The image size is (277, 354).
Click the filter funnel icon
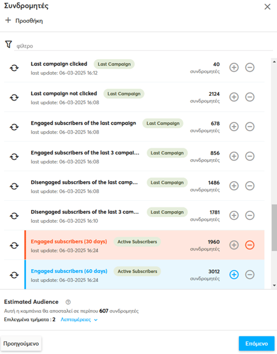click(x=9, y=44)
